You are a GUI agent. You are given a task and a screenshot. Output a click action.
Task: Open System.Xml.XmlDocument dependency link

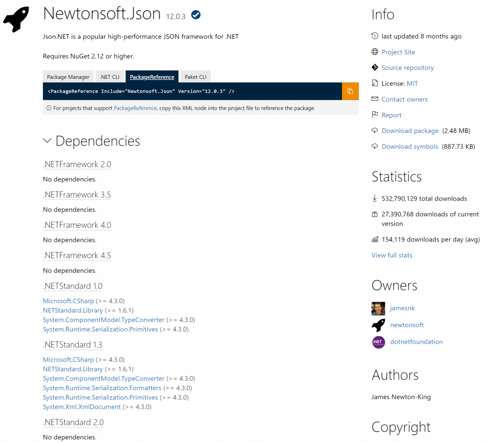(82, 407)
